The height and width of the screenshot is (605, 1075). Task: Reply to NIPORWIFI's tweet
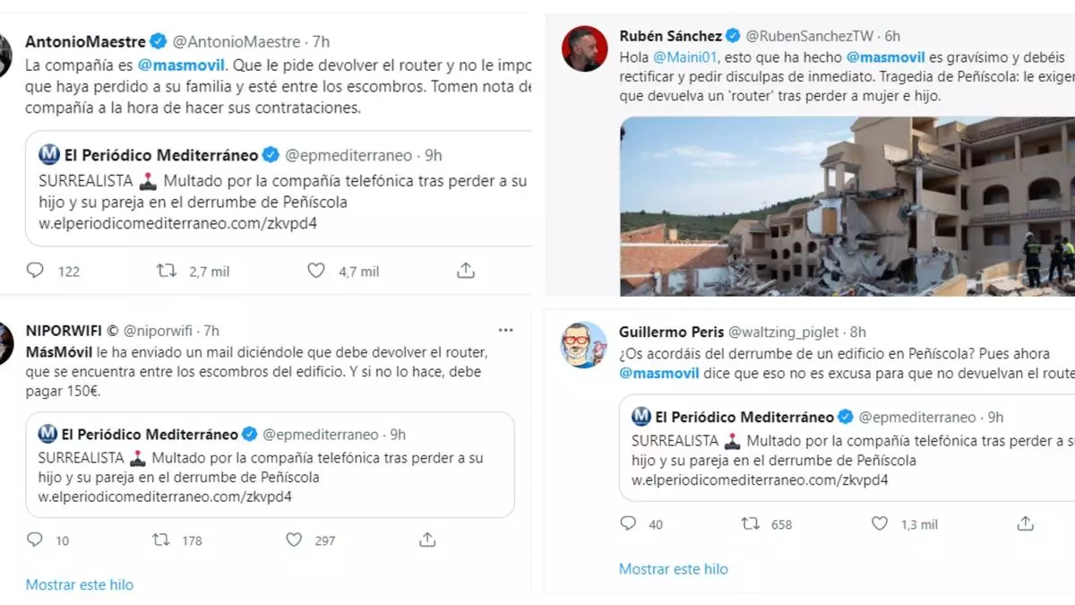pyautogui.click(x=35, y=540)
